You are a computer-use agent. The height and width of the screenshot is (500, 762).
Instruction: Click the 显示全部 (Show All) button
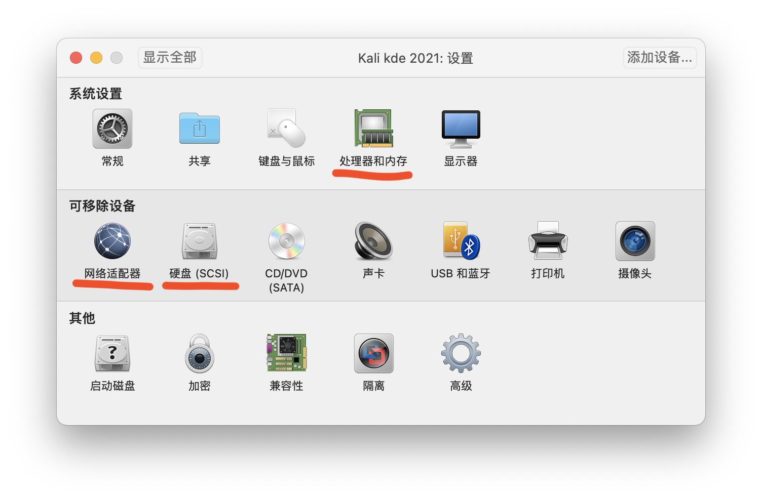pyautogui.click(x=170, y=58)
